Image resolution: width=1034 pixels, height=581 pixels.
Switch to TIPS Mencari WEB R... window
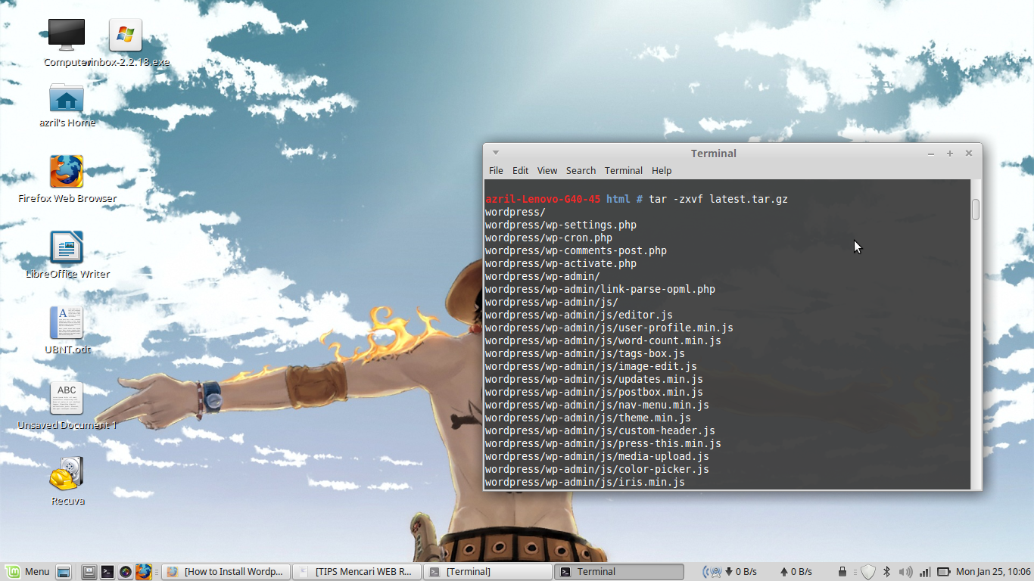(357, 572)
